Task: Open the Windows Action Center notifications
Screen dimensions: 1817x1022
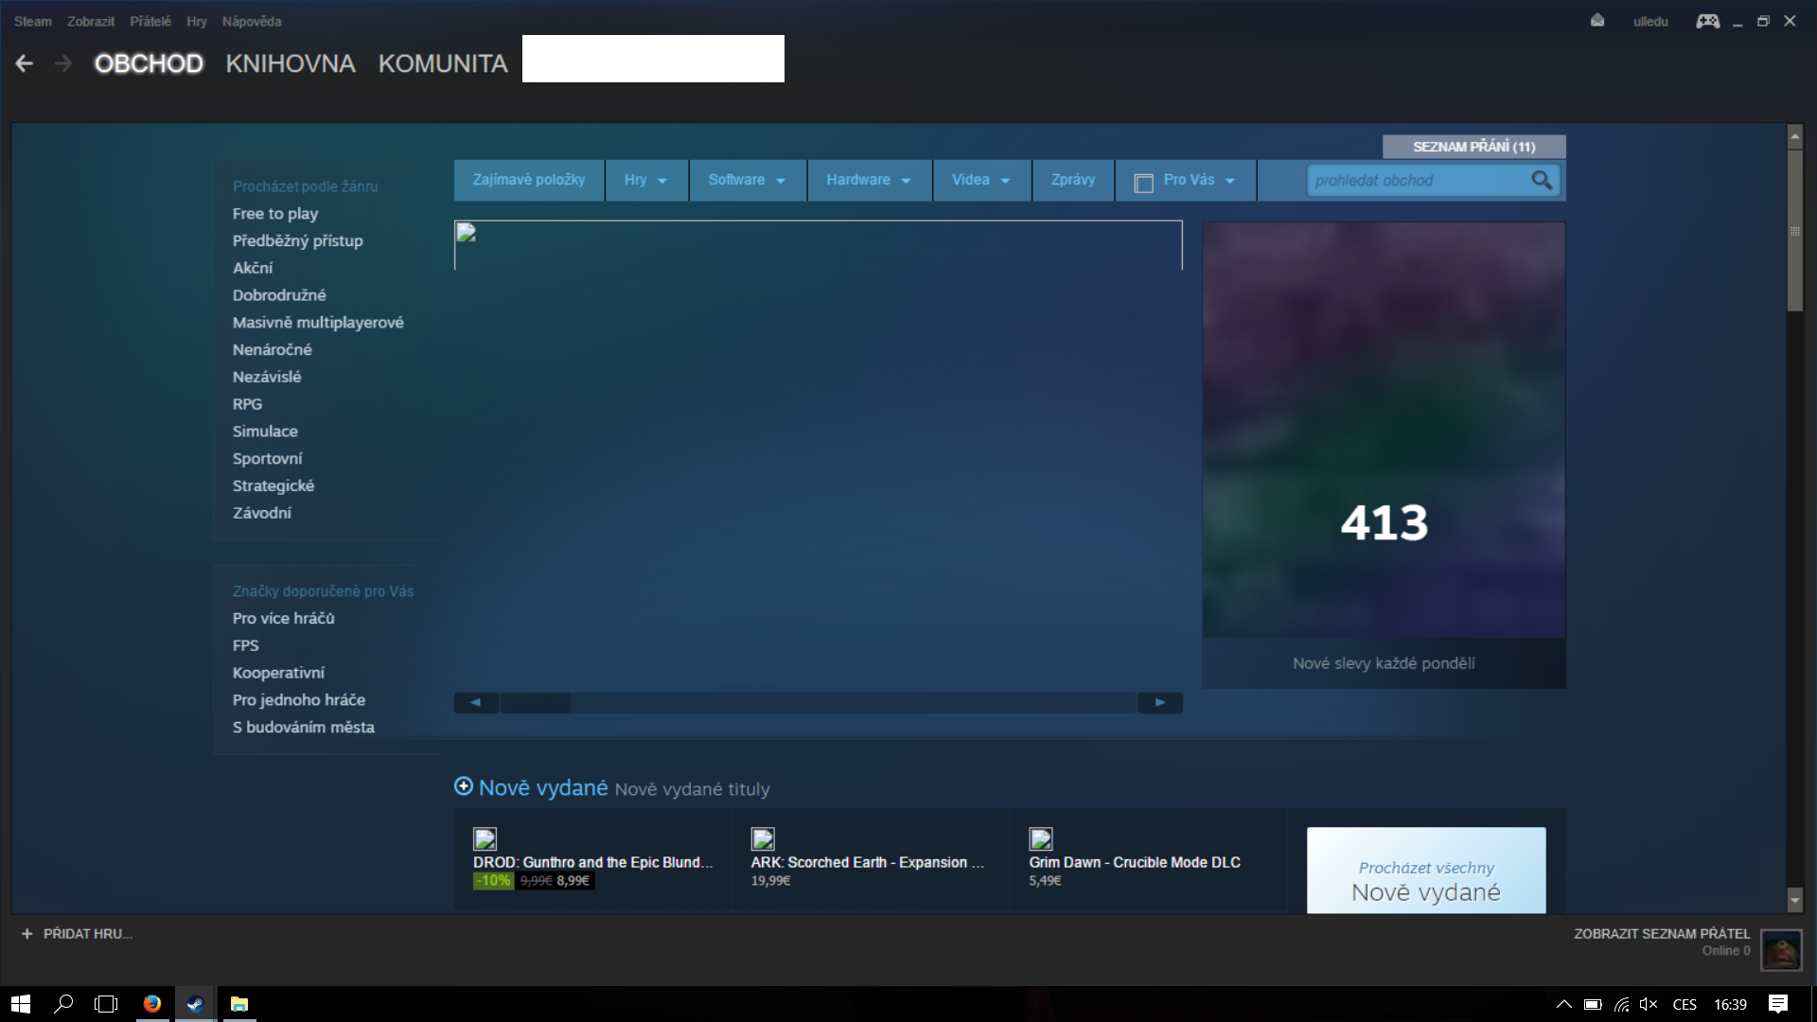Action: coord(1778,1004)
